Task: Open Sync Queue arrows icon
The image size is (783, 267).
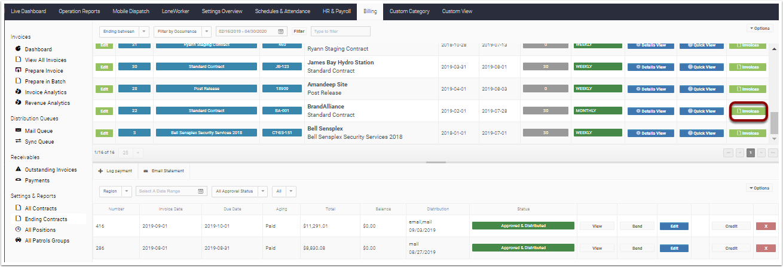Action: [x=19, y=141]
